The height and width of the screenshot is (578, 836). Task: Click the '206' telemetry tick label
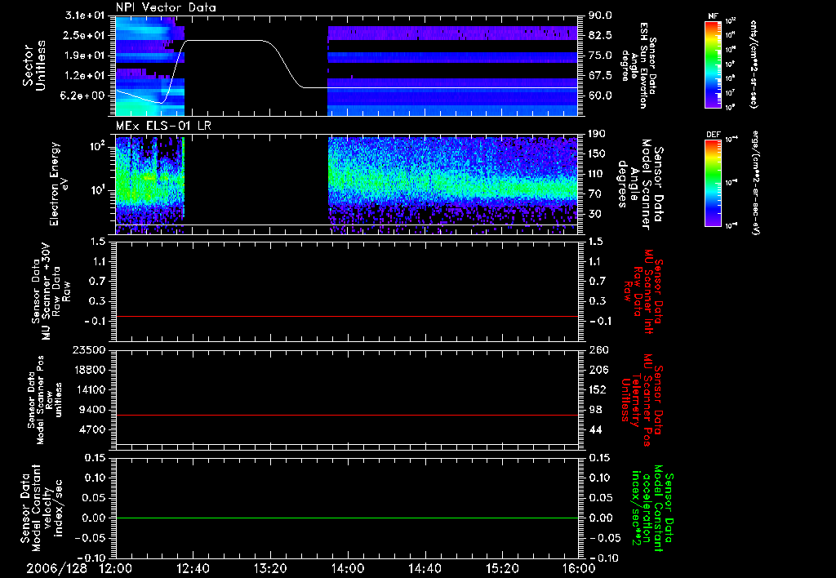[598, 370]
